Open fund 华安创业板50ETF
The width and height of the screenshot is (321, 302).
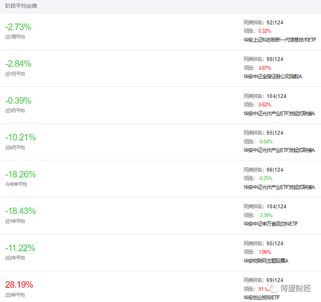[261, 297]
